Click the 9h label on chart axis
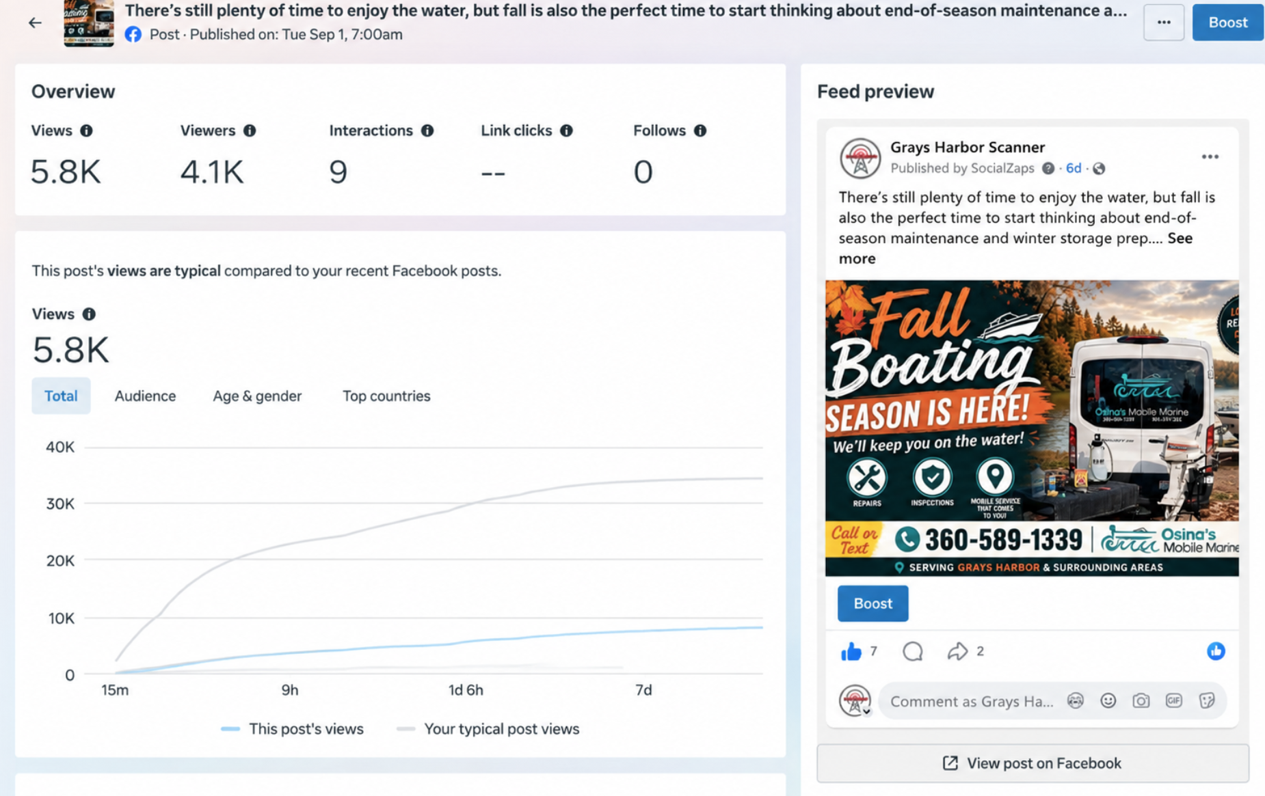Screen dimensions: 1265x796 tap(290, 690)
